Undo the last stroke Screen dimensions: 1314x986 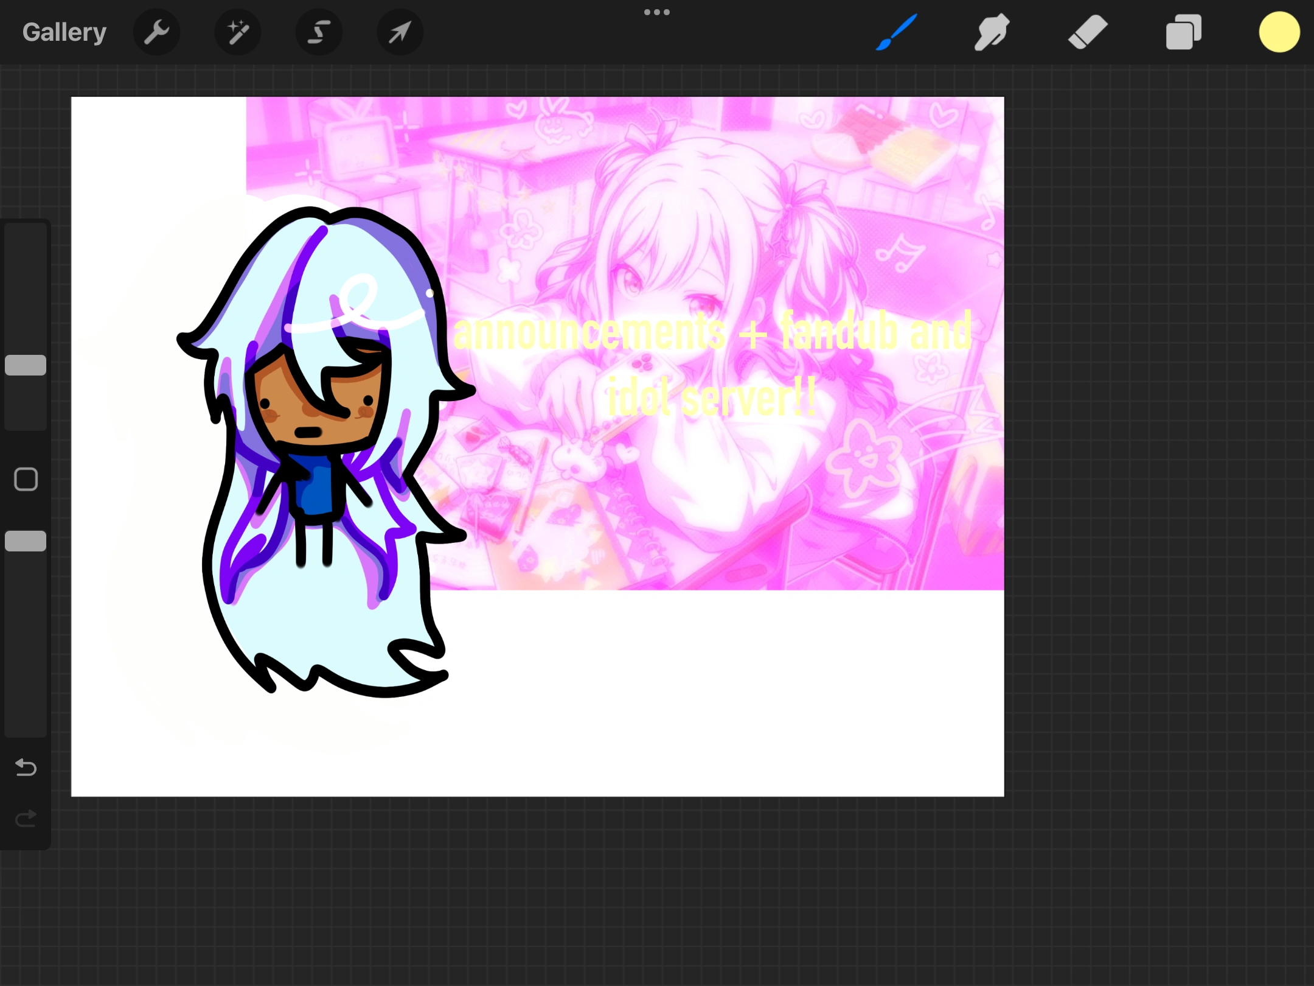click(26, 768)
